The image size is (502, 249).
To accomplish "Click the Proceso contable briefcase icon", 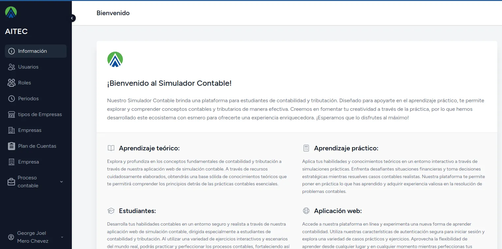I will (x=12, y=182).
